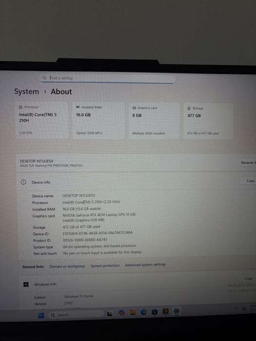Screen dimensions: 256x341
Task: Select the Device ID value text
Action: [98, 233]
